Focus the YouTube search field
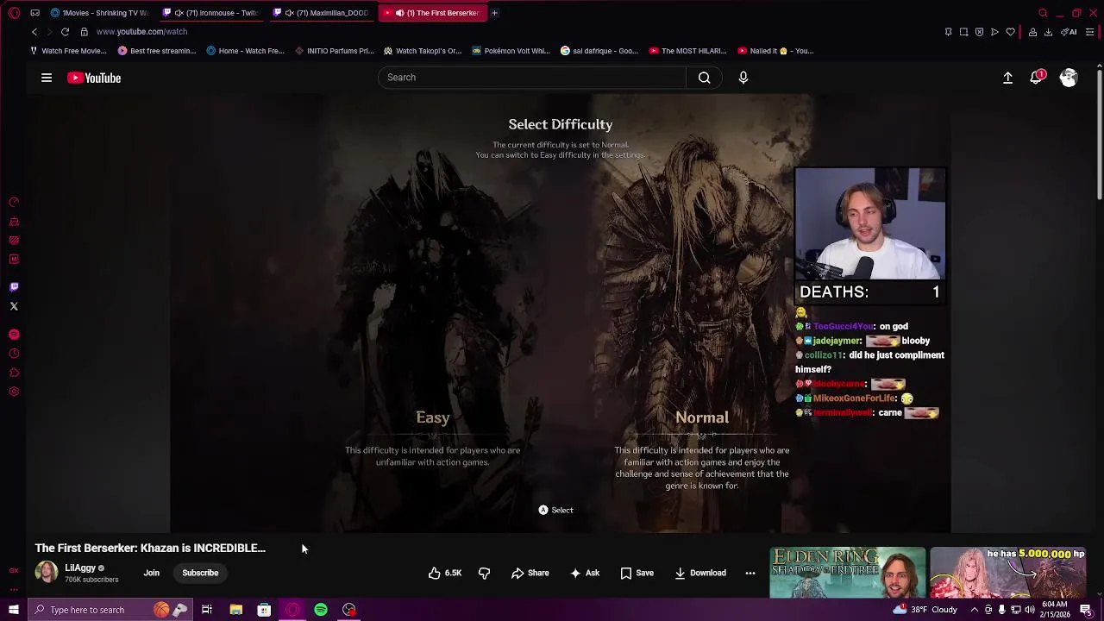The image size is (1104, 621). 532,78
